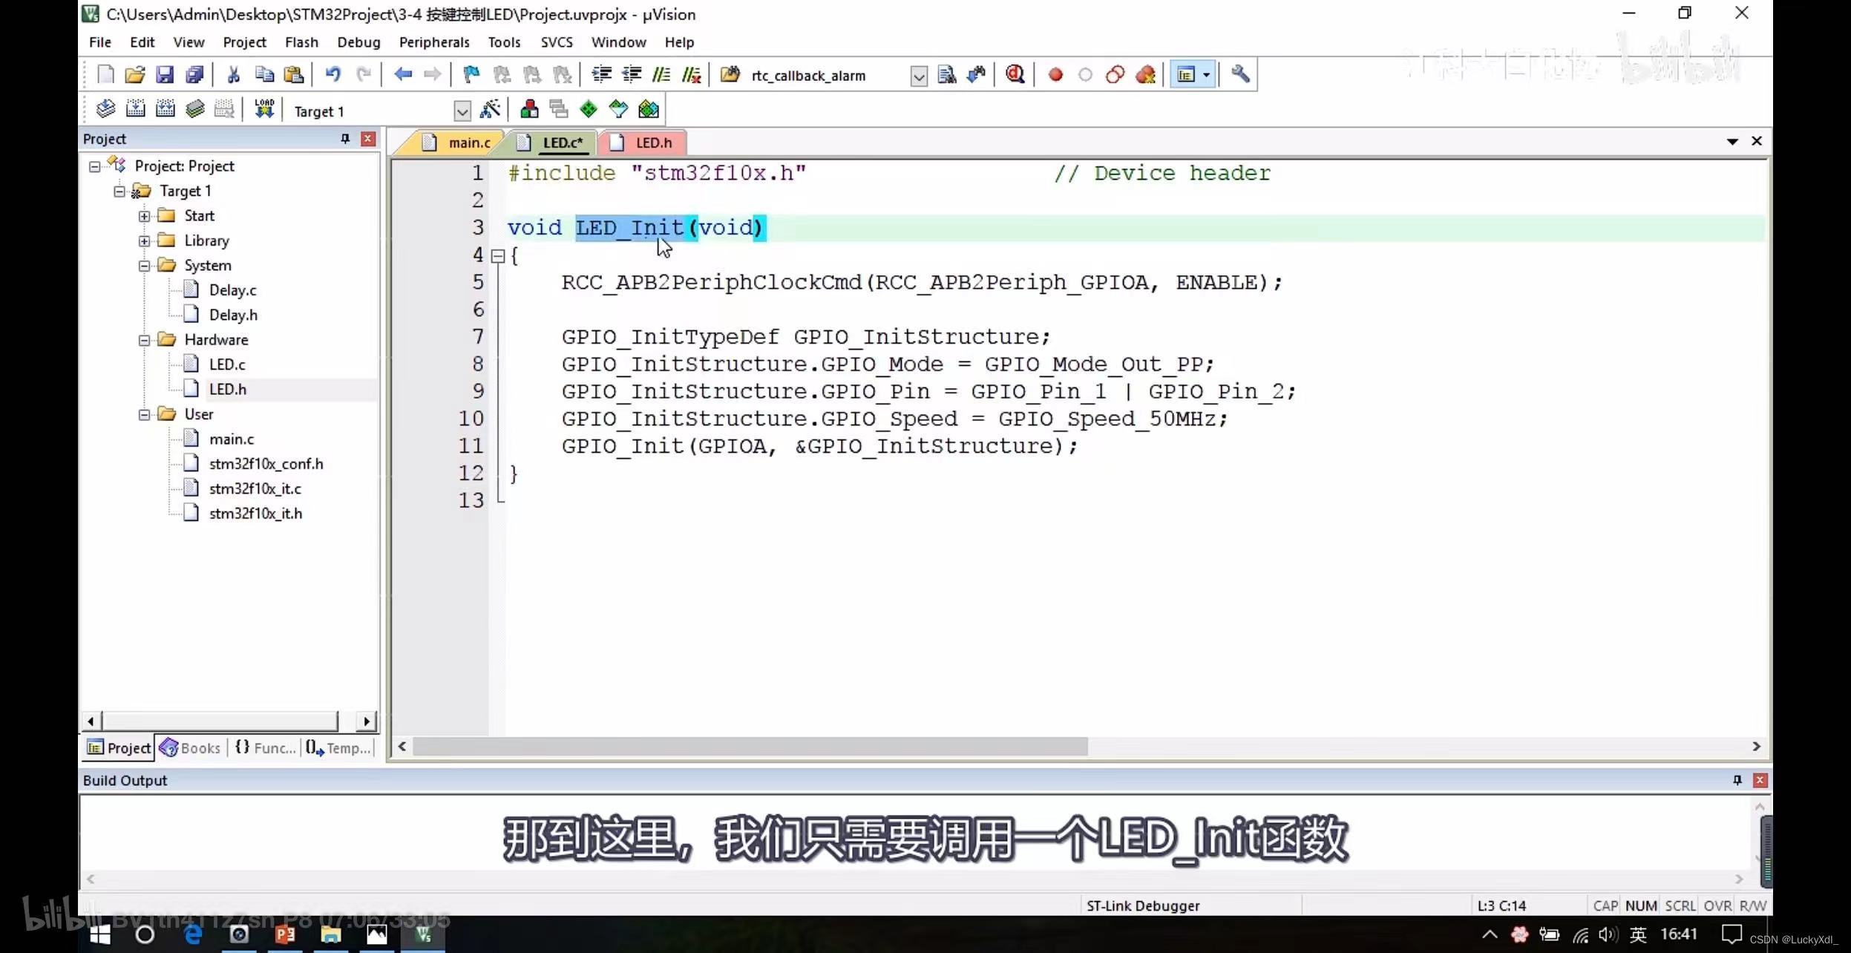1851x953 pixels.
Task: Click the Uncomment selection icon
Action: [x=692, y=74]
